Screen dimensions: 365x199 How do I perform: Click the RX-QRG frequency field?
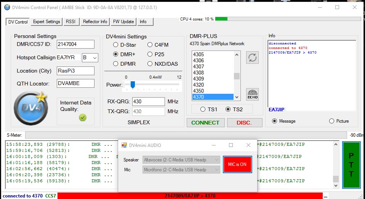click(x=149, y=101)
